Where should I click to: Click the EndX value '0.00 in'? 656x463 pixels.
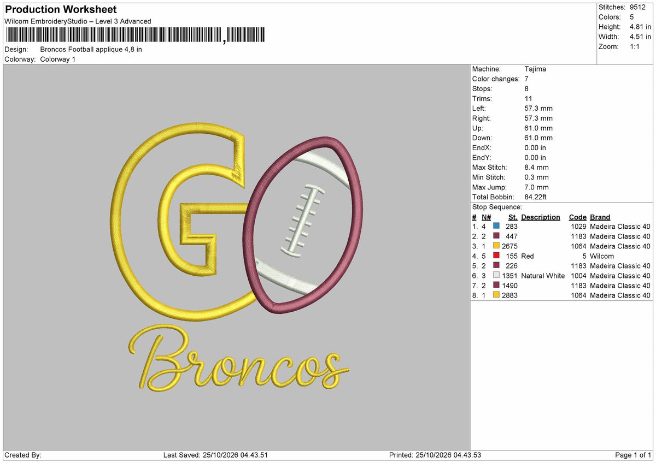tap(535, 148)
